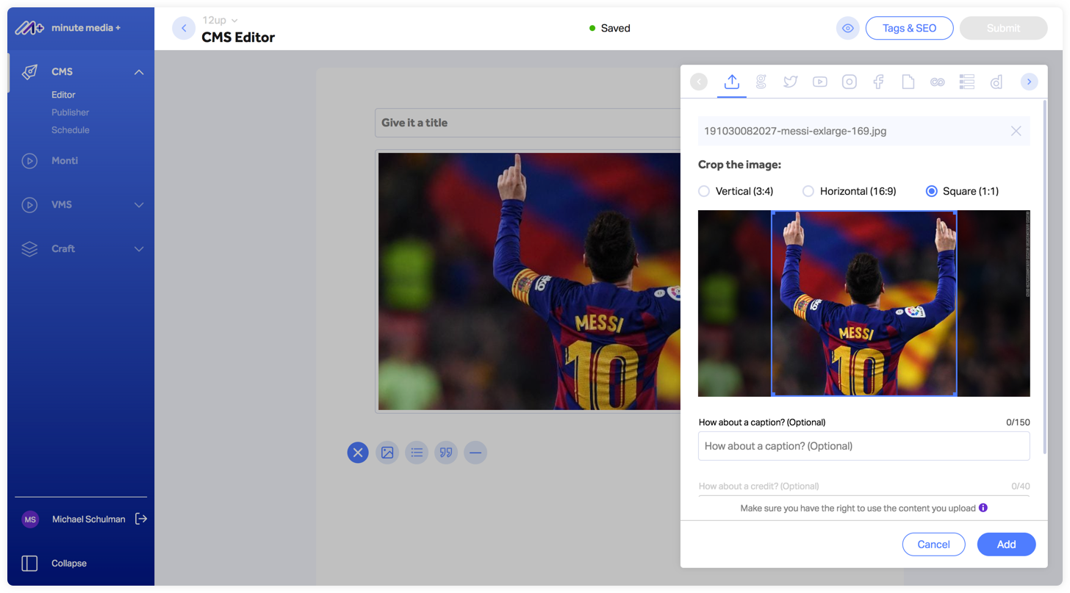This screenshot has height=593, width=1070.
Task: Click the Messi image in editor
Action: coord(529,281)
